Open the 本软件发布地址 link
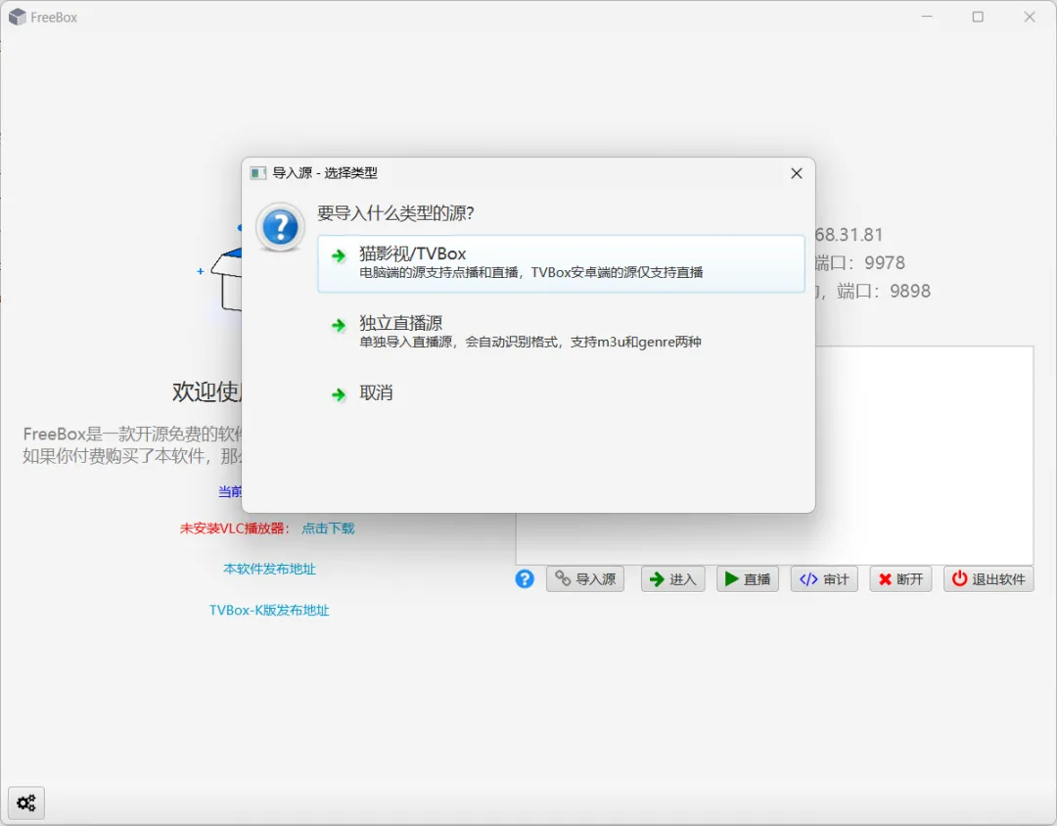Viewport: 1057px width, 826px height. coord(270,569)
